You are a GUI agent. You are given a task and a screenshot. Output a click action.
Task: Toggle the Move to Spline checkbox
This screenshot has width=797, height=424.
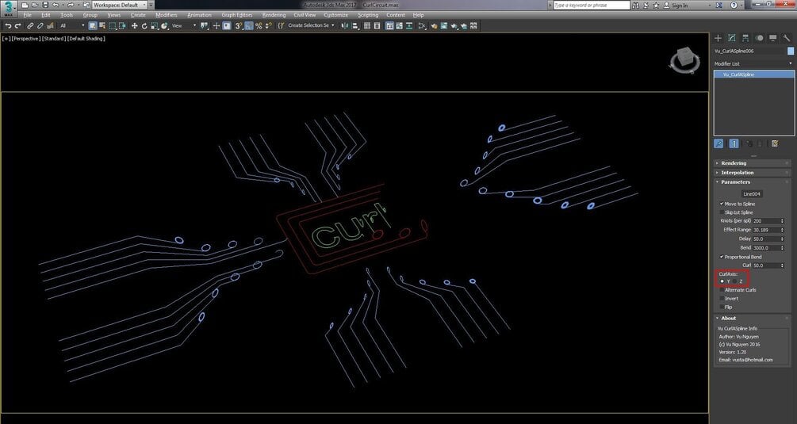(722, 204)
